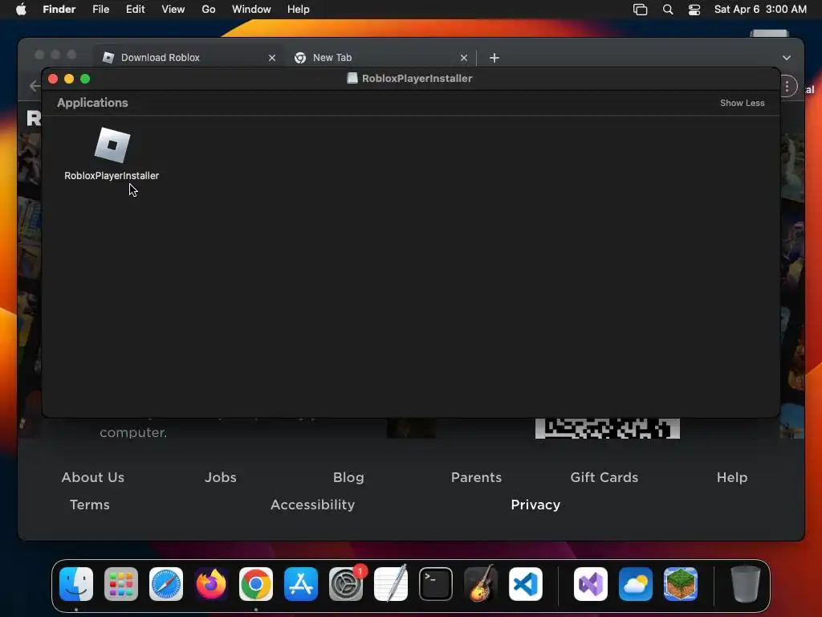822x617 pixels.
Task: Open the App Store from the Dock
Action: pyautogui.click(x=301, y=584)
